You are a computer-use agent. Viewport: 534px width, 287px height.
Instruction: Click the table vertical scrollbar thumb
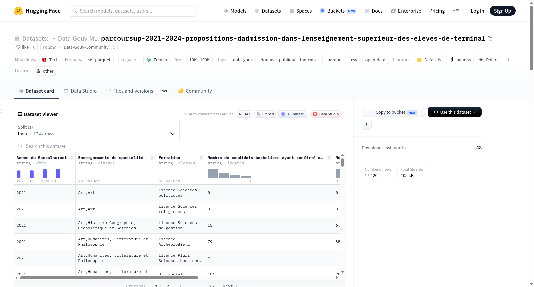point(342,162)
